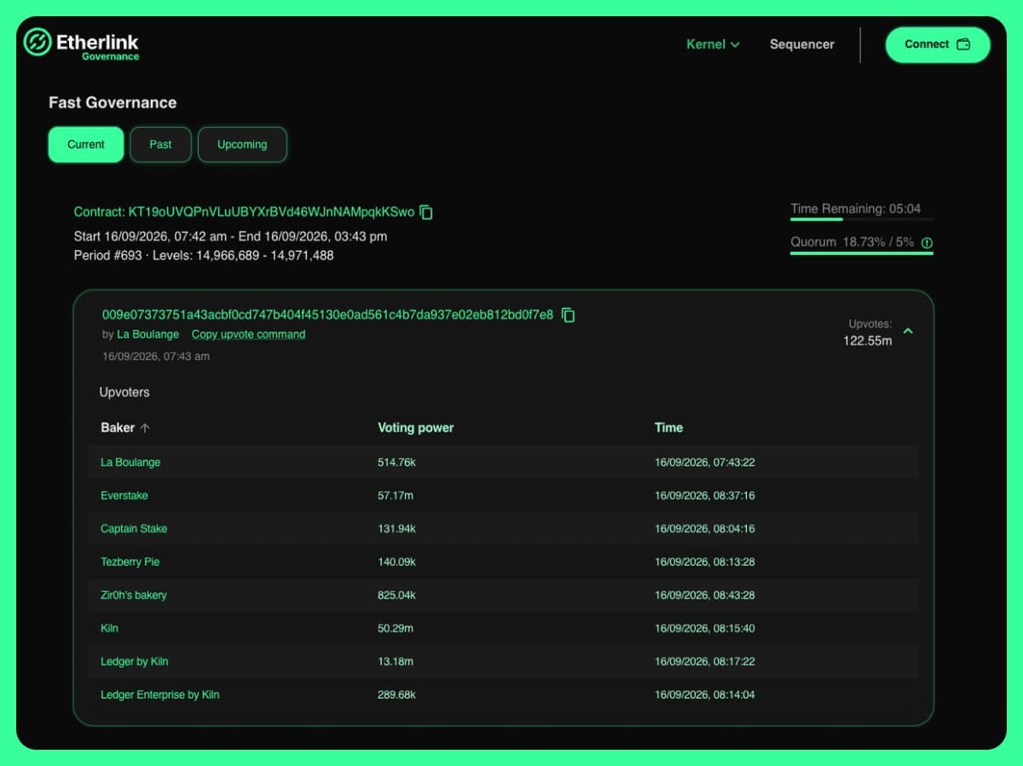This screenshot has height=766, width=1023.
Task: Click the wallet icon in Connect button
Action: pyautogui.click(x=963, y=44)
